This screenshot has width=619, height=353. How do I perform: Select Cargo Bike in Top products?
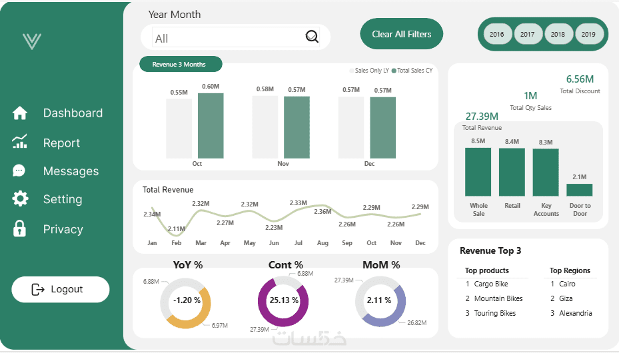tap(492, 284)
